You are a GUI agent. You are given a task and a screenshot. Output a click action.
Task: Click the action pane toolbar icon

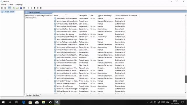click(24, 8)
